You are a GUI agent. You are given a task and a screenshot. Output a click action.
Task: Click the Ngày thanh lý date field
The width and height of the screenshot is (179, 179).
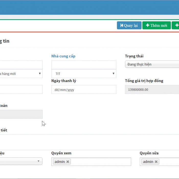84,90
